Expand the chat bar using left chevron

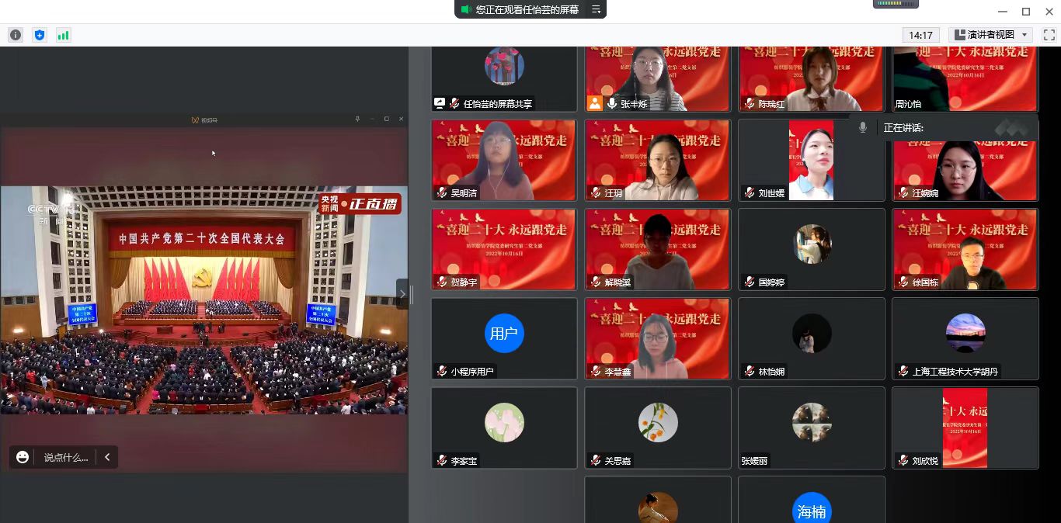tap(107, 457)
